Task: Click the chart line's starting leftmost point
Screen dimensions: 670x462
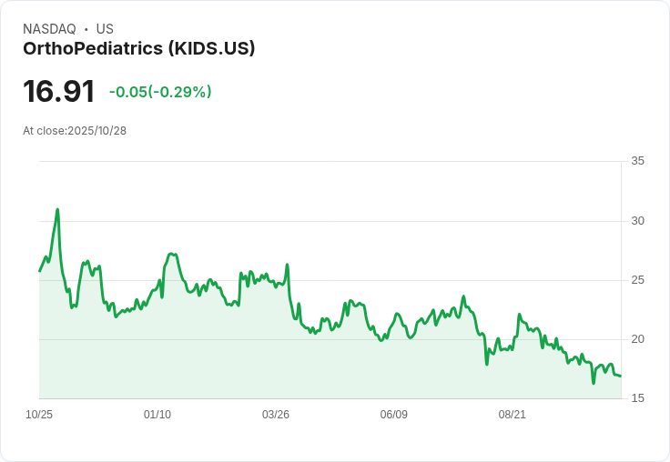Action: click(40, 271)
